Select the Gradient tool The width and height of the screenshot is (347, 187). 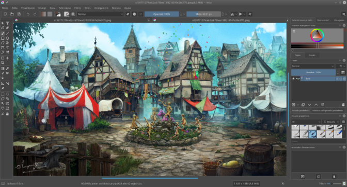tap(3, 69)
